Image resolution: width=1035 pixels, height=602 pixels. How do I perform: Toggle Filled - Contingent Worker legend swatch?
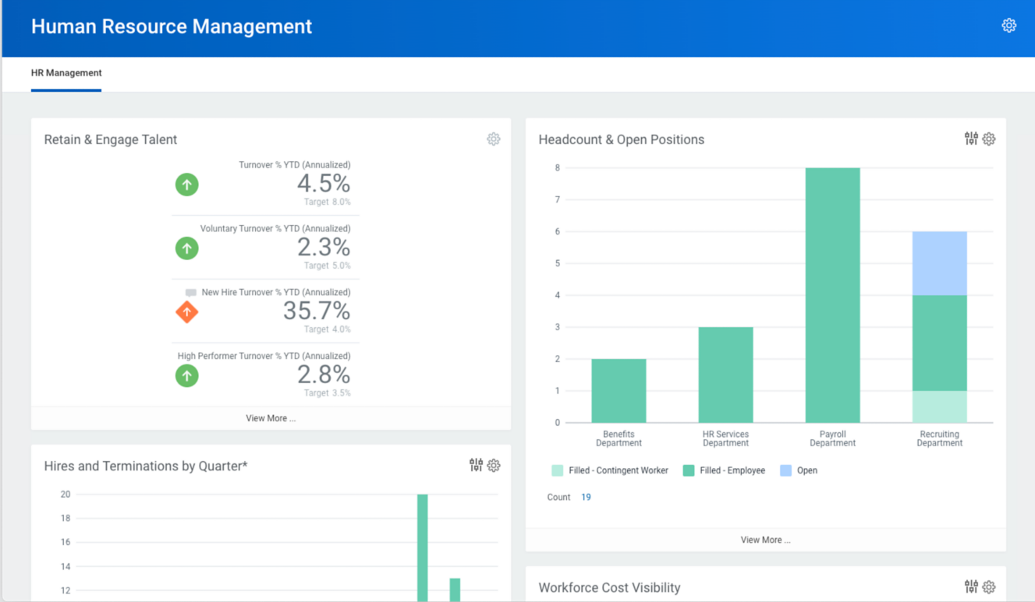pos(557,470)
